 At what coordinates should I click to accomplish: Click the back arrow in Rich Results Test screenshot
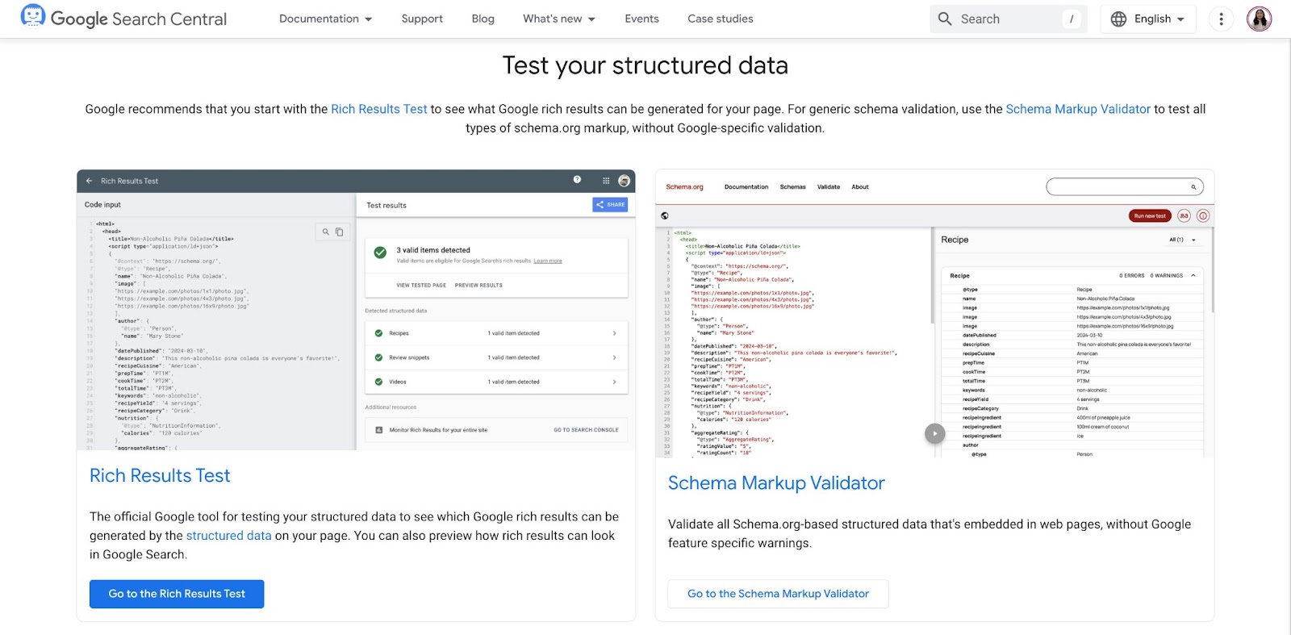tap(89, 181)
